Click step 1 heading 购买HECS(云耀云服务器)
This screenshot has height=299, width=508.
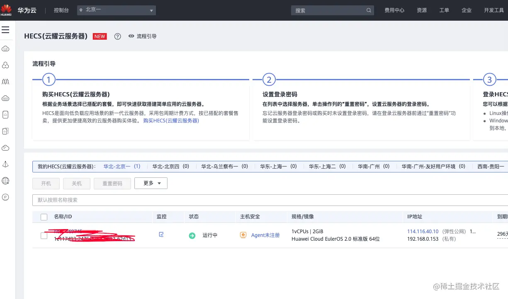tap(76, 94)
